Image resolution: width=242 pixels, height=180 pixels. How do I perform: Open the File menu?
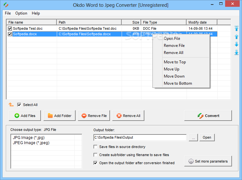[x=8, y=13]
